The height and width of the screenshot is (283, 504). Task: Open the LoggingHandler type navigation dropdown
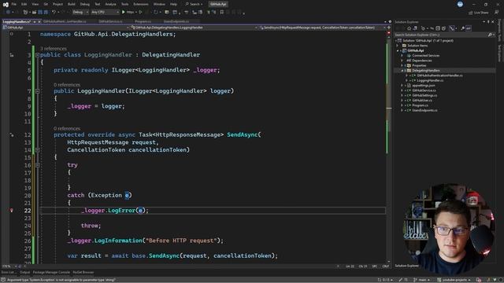pos(195,28)
